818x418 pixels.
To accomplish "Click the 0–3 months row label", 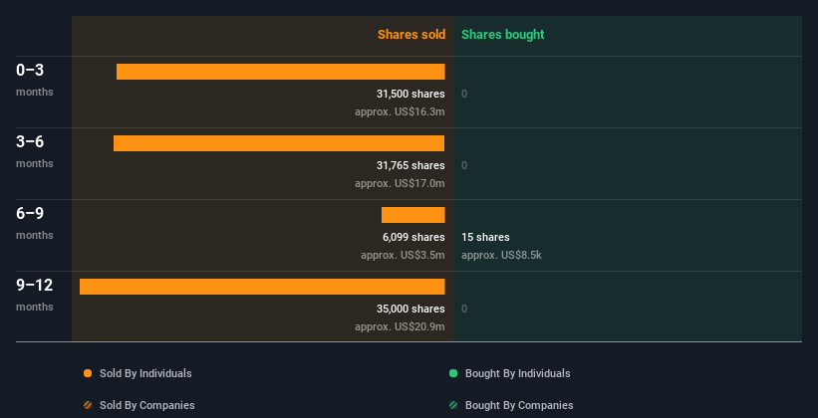I will pos(35,80).
